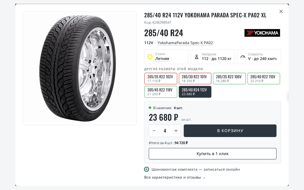Click the Yokohama brand logo
Screen dimensions: 304x190
pyautogui.click(x=262, y=33)
